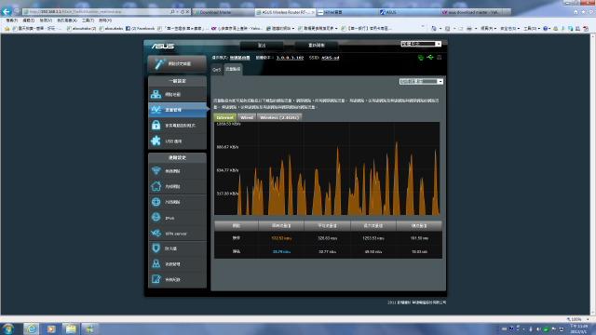Open the Safety command bar dropdown
Image resolution: width=596 pixels, height=335 pixels.
click(509, 29)
